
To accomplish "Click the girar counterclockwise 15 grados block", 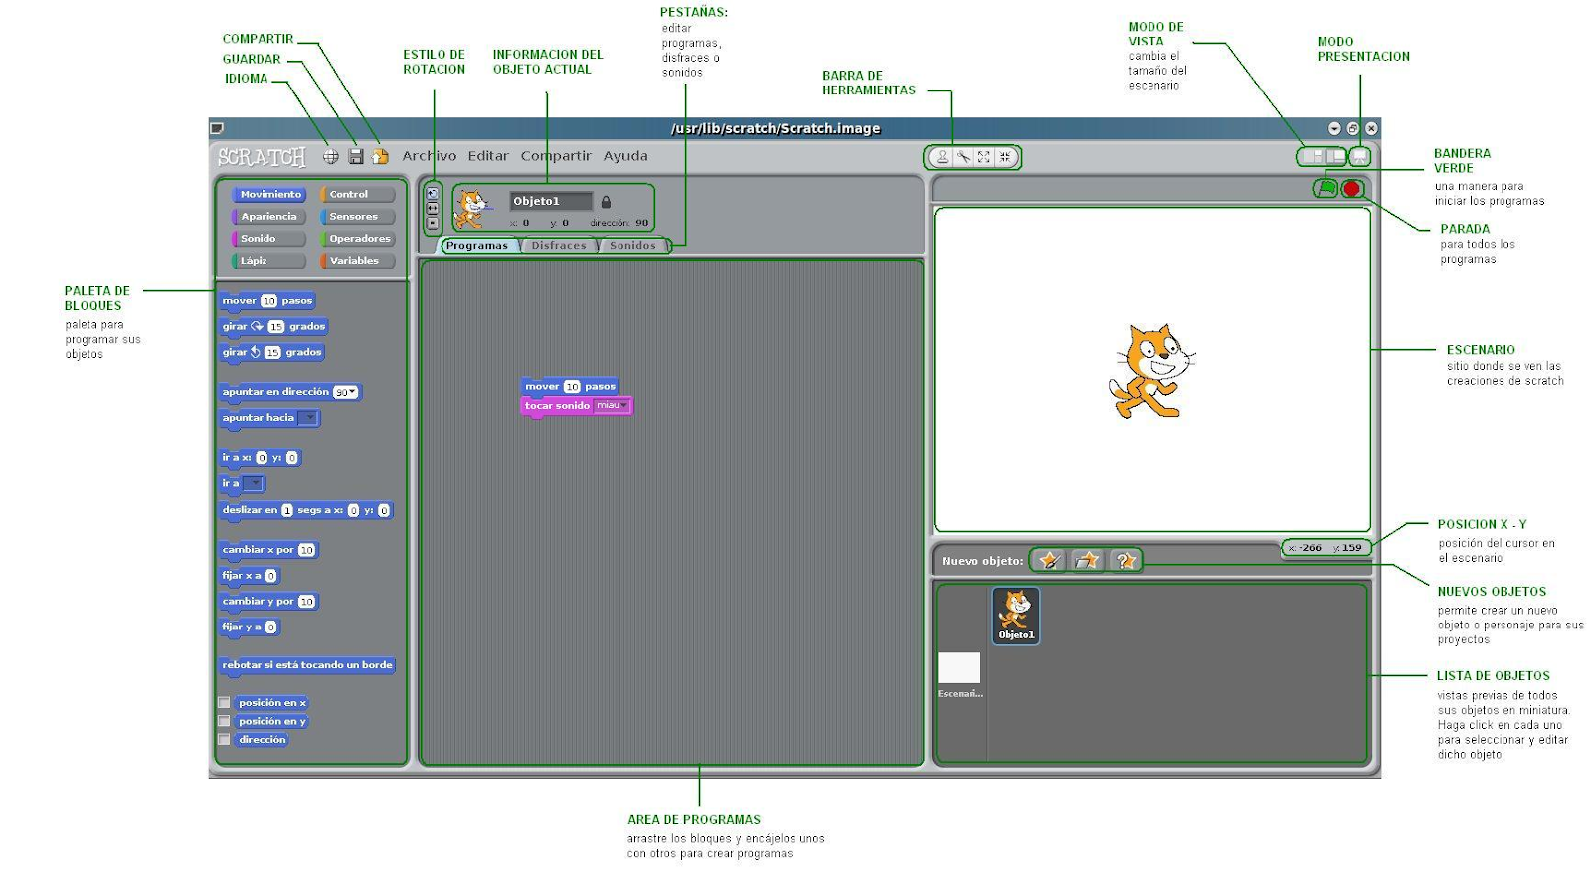I will point(271,353).
